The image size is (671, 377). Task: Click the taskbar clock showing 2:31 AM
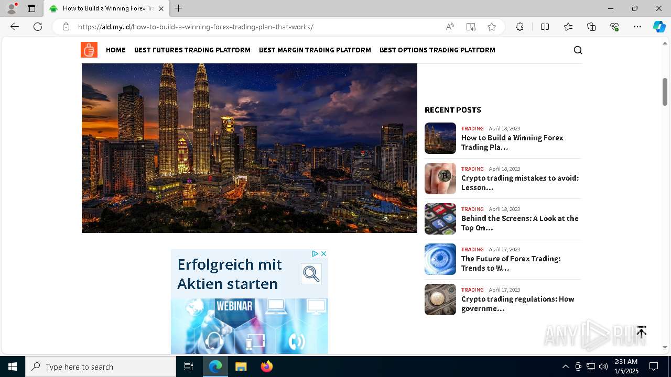click(x=626, y=367)
